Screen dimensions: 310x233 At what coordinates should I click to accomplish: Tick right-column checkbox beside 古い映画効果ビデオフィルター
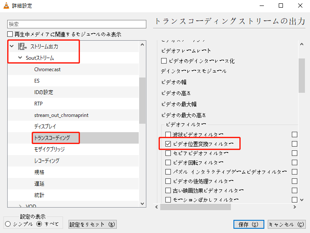pyautogui.click(x=295, y=191)
